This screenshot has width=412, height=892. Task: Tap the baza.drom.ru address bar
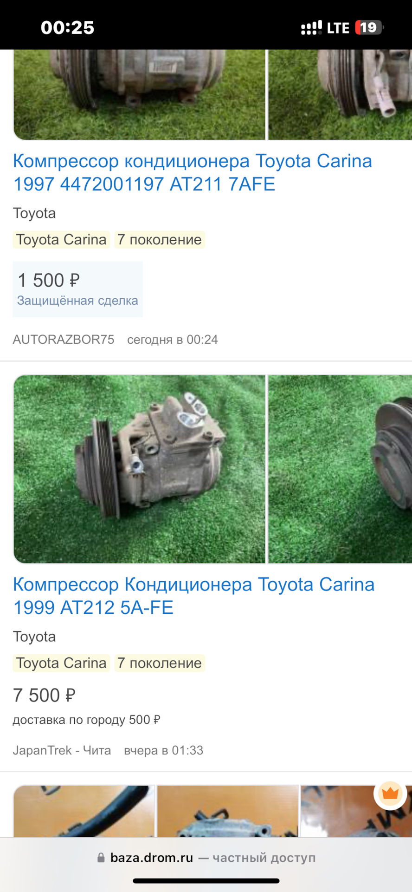point(206,858)
